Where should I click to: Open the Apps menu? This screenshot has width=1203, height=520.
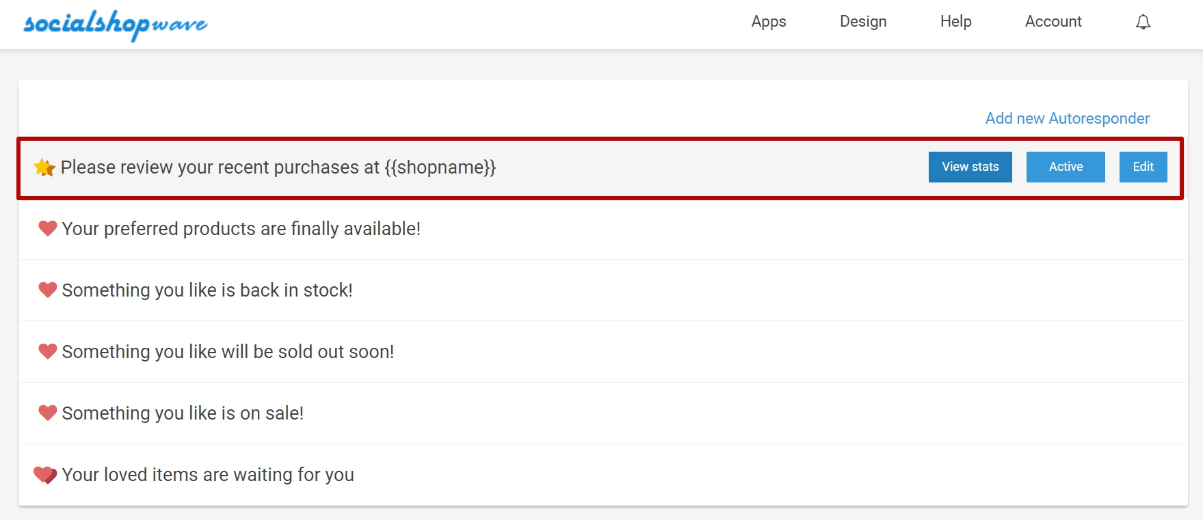coord(769,22)
